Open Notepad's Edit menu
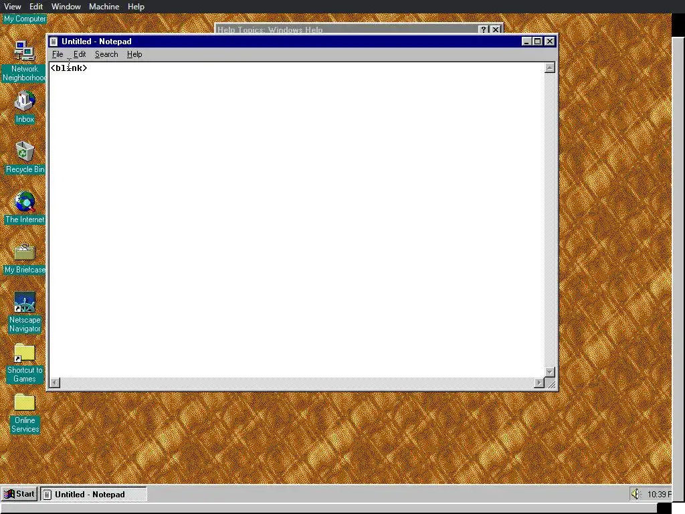685x514 pixels. (80, 54)
